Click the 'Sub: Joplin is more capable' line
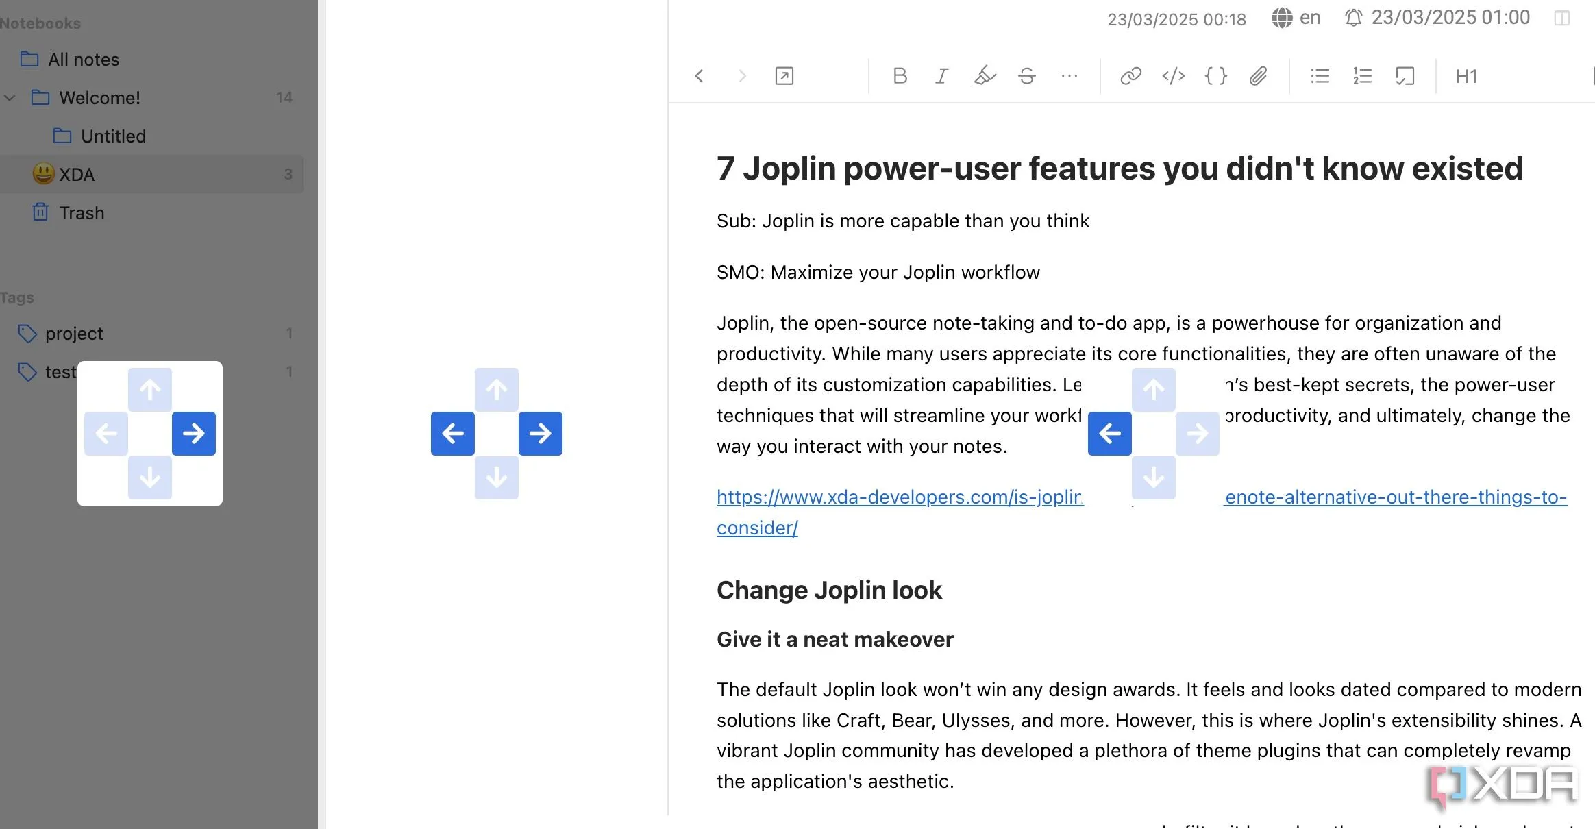 [x=902, y=221]
